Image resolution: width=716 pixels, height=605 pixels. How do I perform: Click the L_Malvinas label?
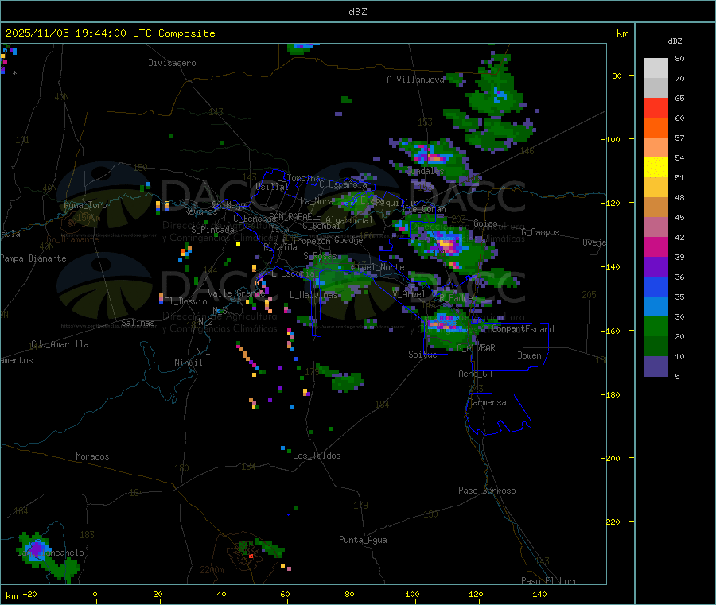tap(313, 295)
